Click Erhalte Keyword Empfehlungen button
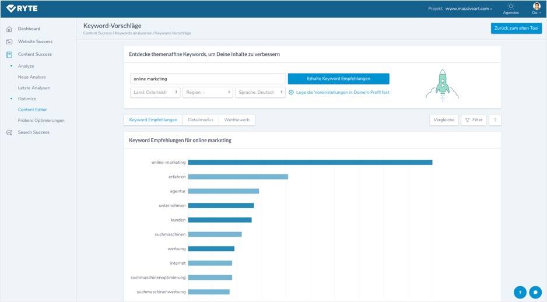 point(338,79)
